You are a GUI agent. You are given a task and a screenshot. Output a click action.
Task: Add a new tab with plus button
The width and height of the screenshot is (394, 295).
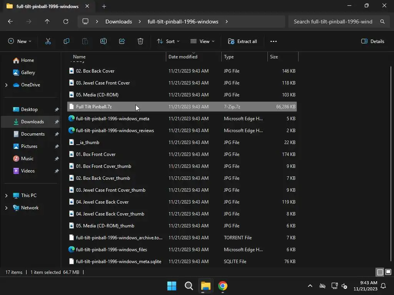104,7
